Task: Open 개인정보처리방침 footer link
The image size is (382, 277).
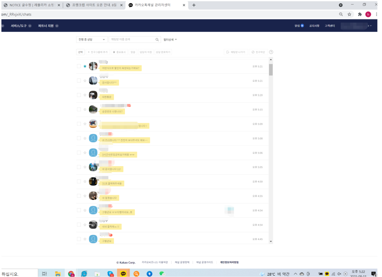Action: pyautogui.click(x=229, y=262)
